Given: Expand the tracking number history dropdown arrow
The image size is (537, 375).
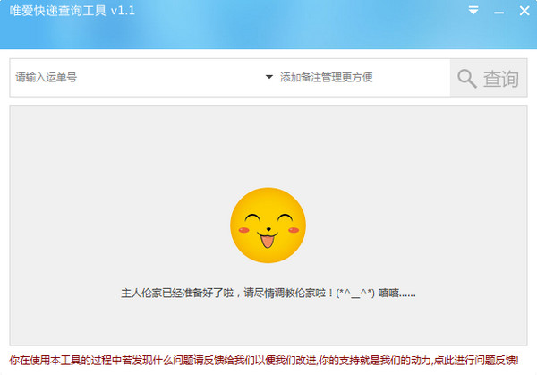Looking at the screenshot, I should point(269,77).
